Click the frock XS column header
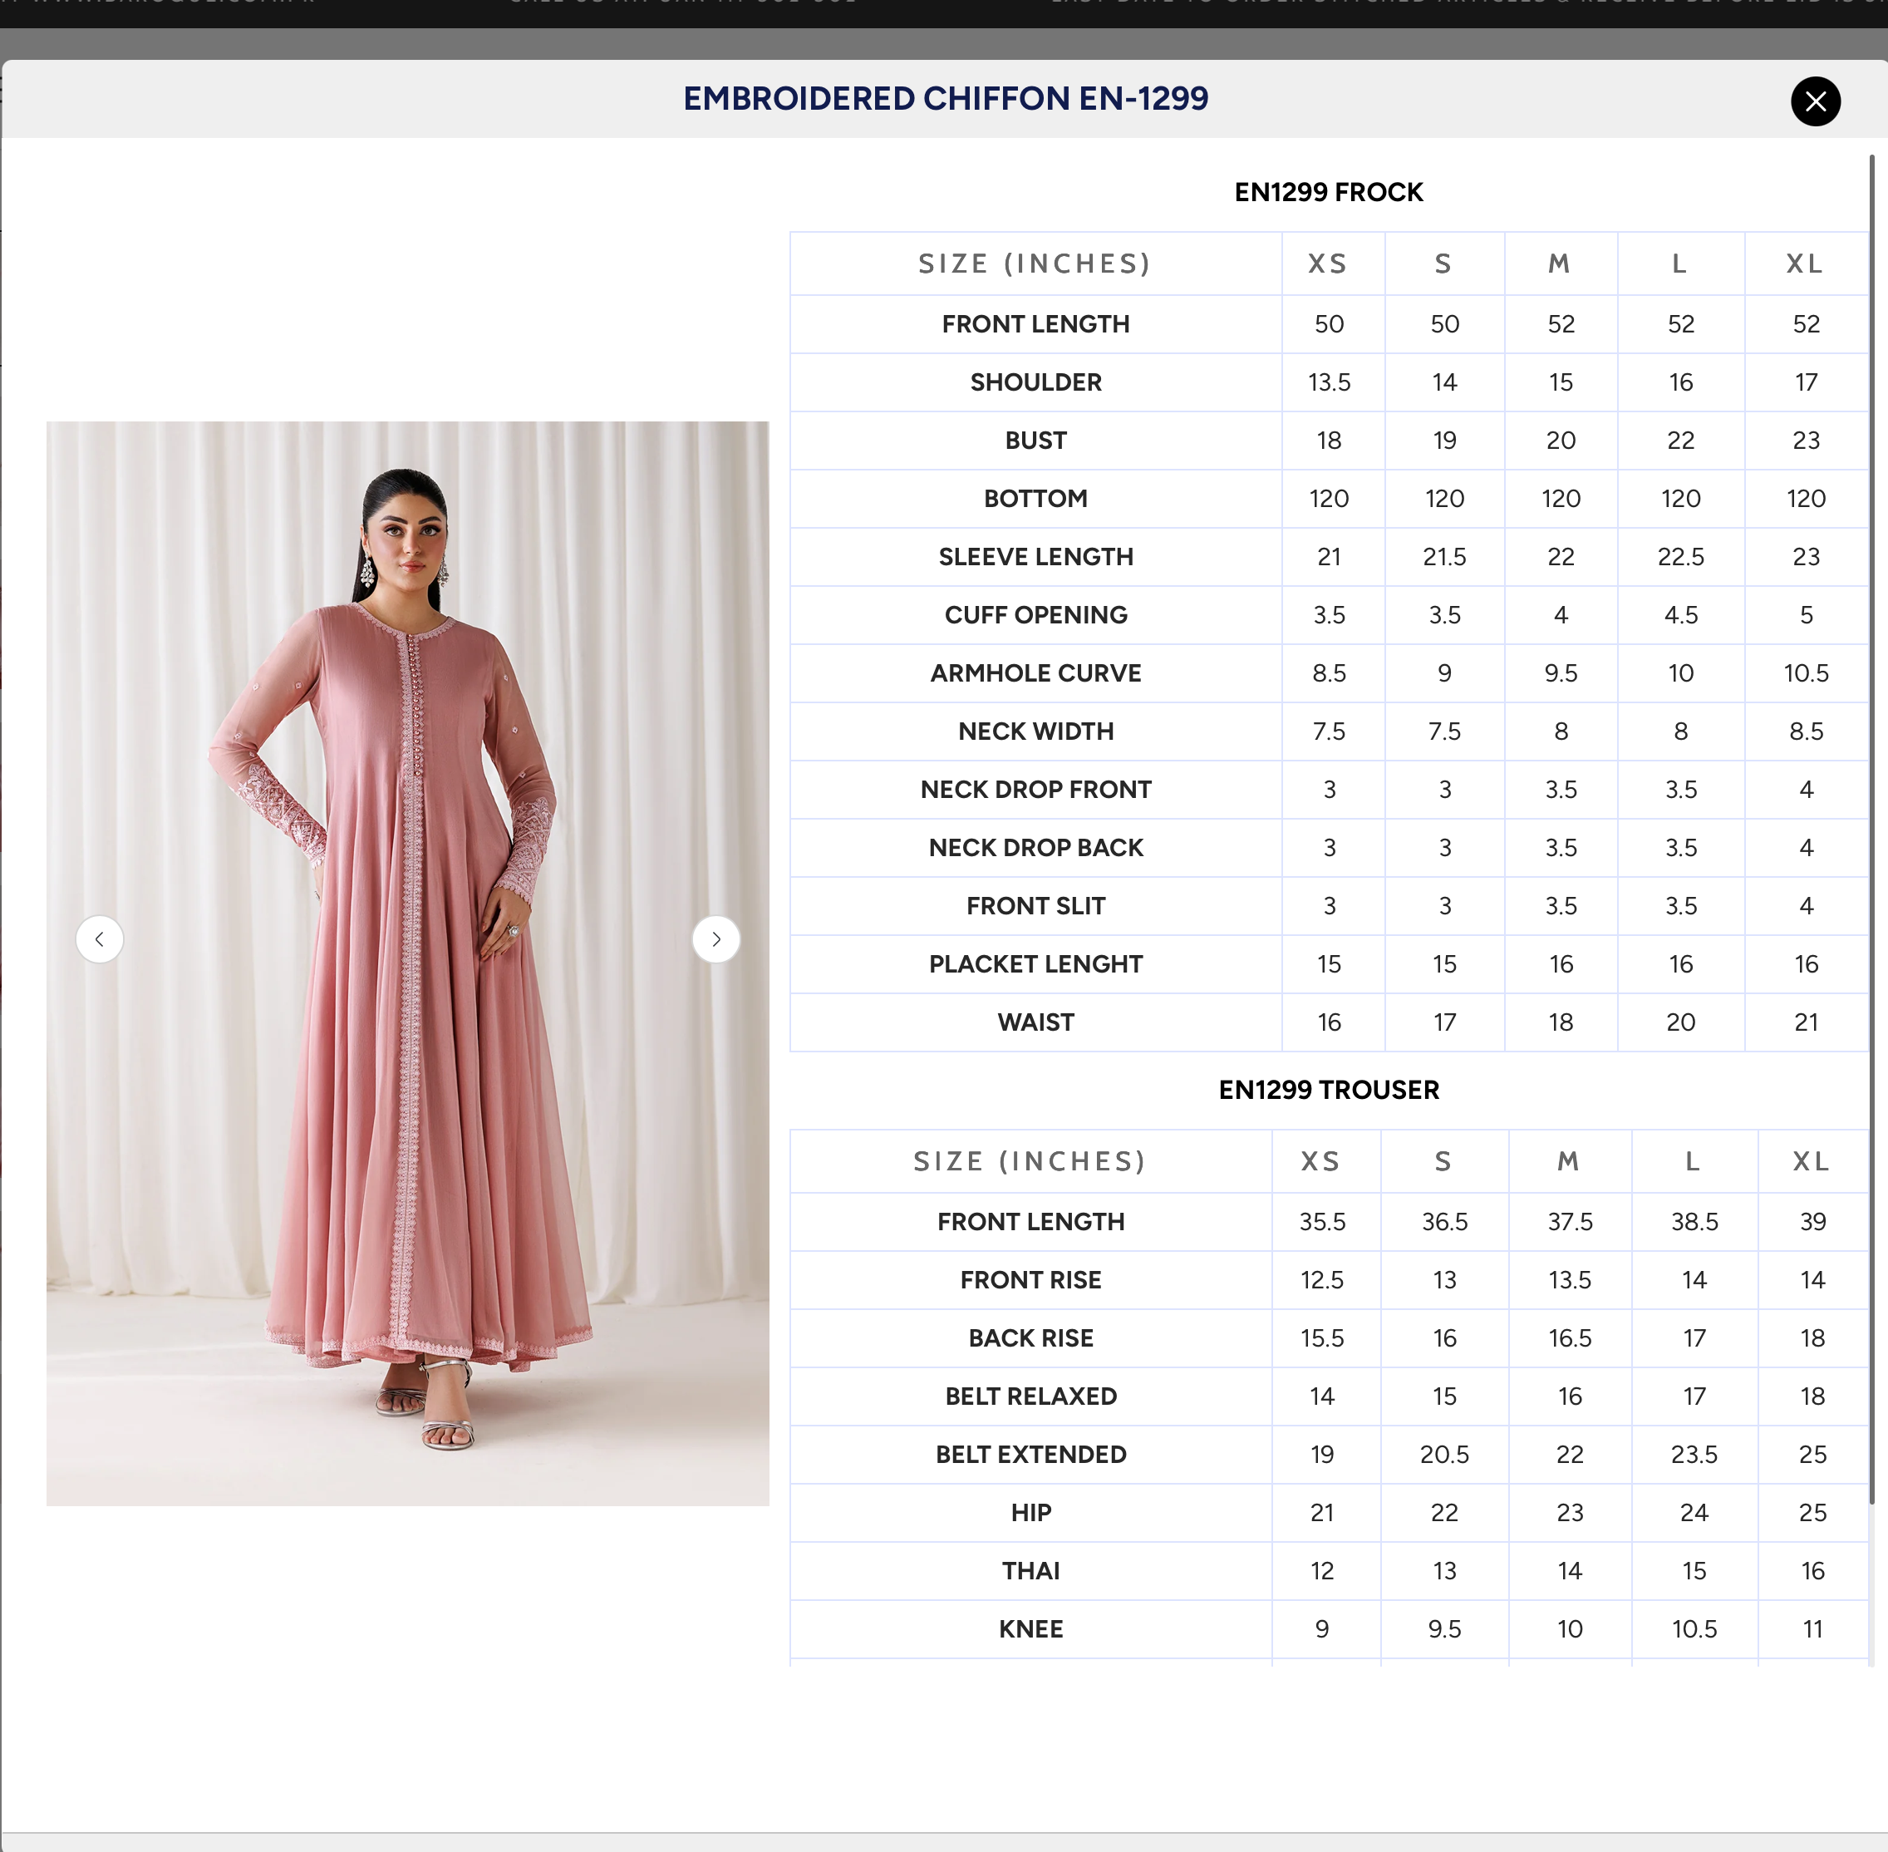 click(x=1328, y=264)
